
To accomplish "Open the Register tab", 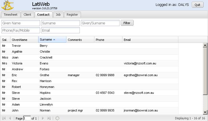I will click(72, 15).
